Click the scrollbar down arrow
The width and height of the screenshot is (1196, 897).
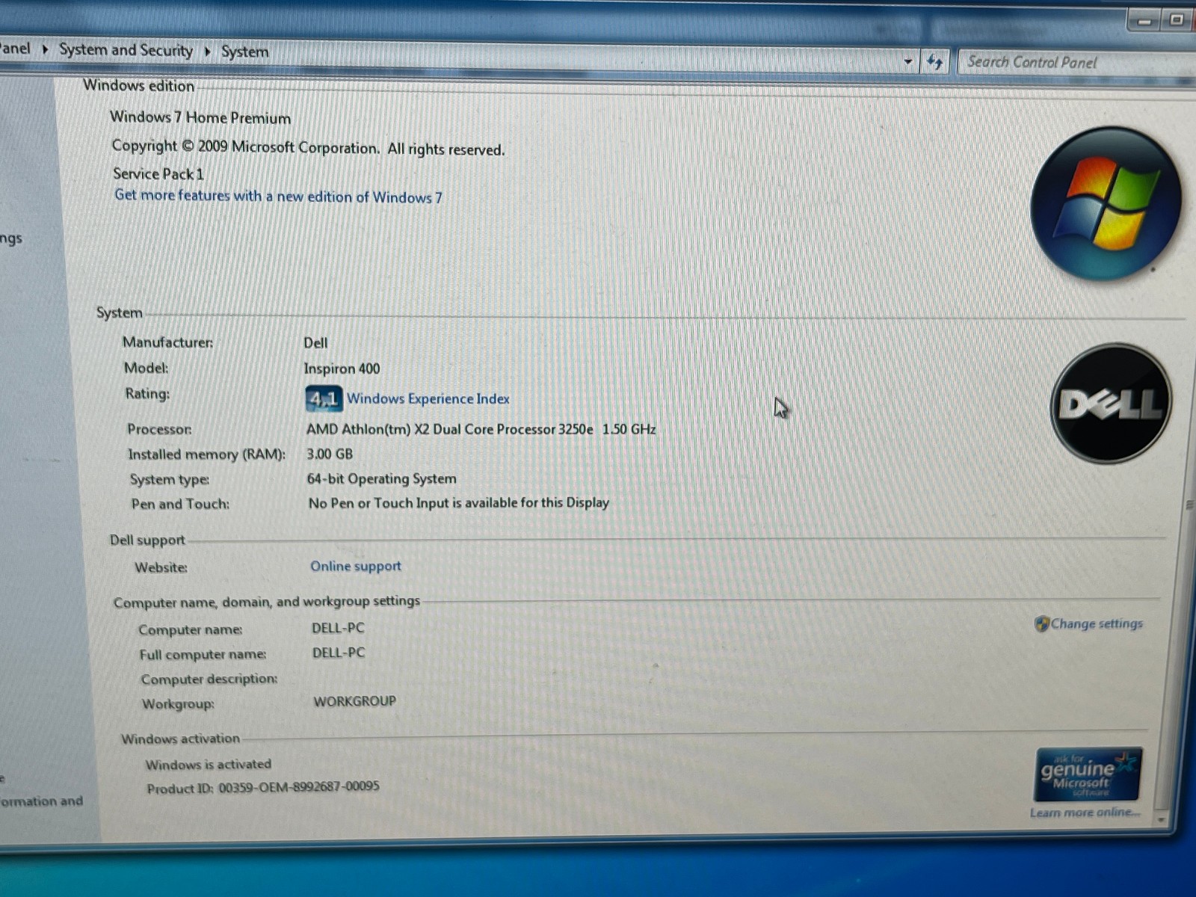1161,819
